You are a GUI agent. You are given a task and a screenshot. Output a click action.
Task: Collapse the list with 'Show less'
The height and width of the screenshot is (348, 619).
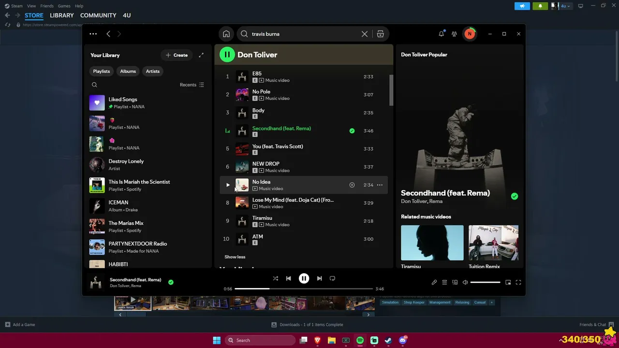click(235, 257)
